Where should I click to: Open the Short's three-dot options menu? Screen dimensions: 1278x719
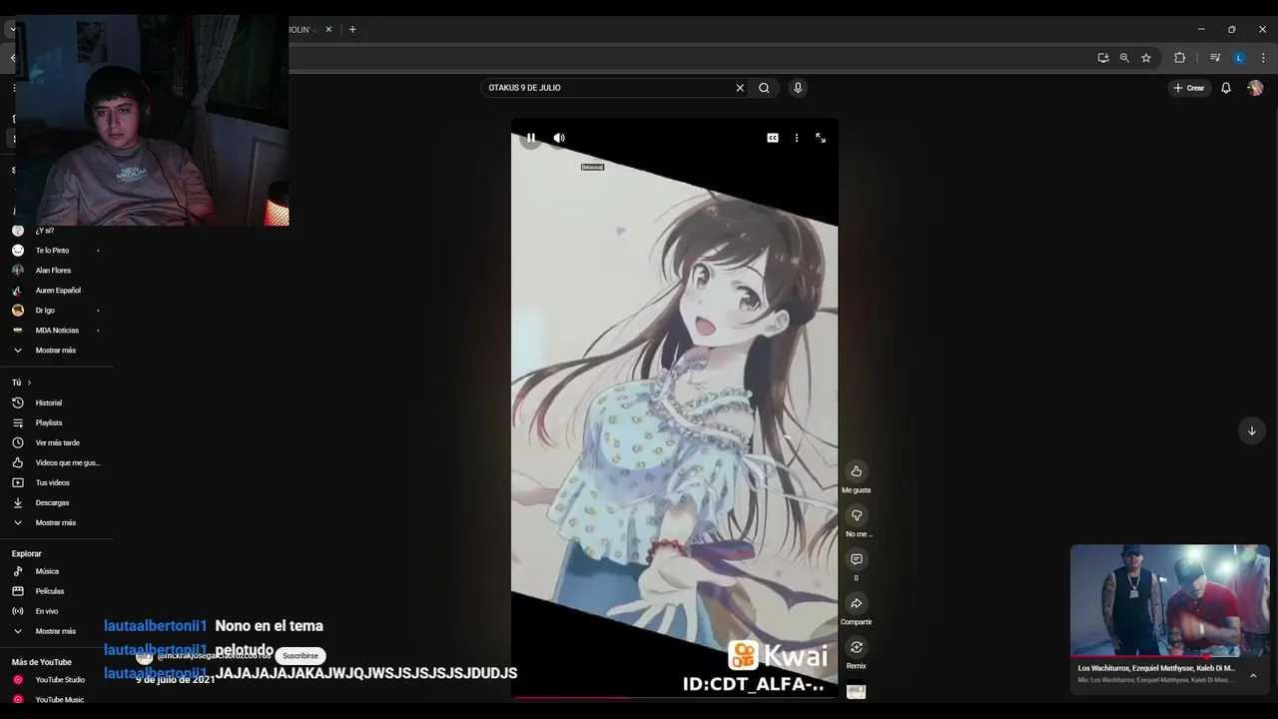coord(797,138)
